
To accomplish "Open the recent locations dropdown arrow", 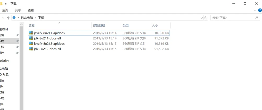I will (3, 18).
